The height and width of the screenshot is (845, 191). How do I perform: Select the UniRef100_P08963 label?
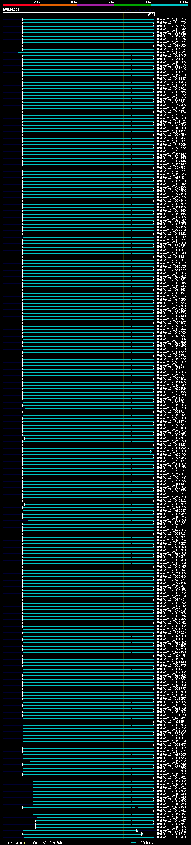[x=171, y=458]
